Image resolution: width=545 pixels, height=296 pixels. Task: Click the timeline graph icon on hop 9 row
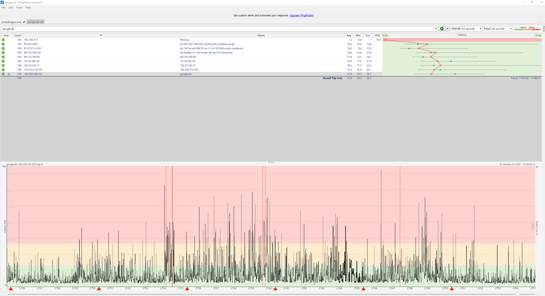point(9,74)
